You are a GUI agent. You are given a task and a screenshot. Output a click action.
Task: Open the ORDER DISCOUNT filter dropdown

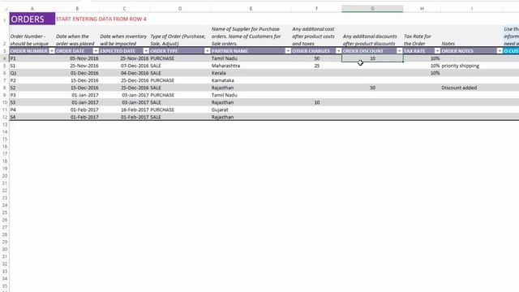pyautogui.click(x=400, y=51)
